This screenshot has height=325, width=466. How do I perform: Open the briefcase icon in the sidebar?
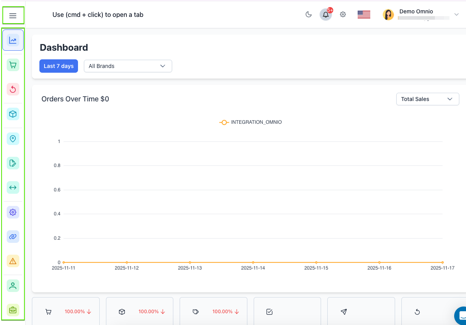[x=13, y=310]
